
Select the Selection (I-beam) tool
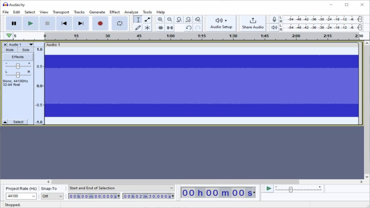138,20
